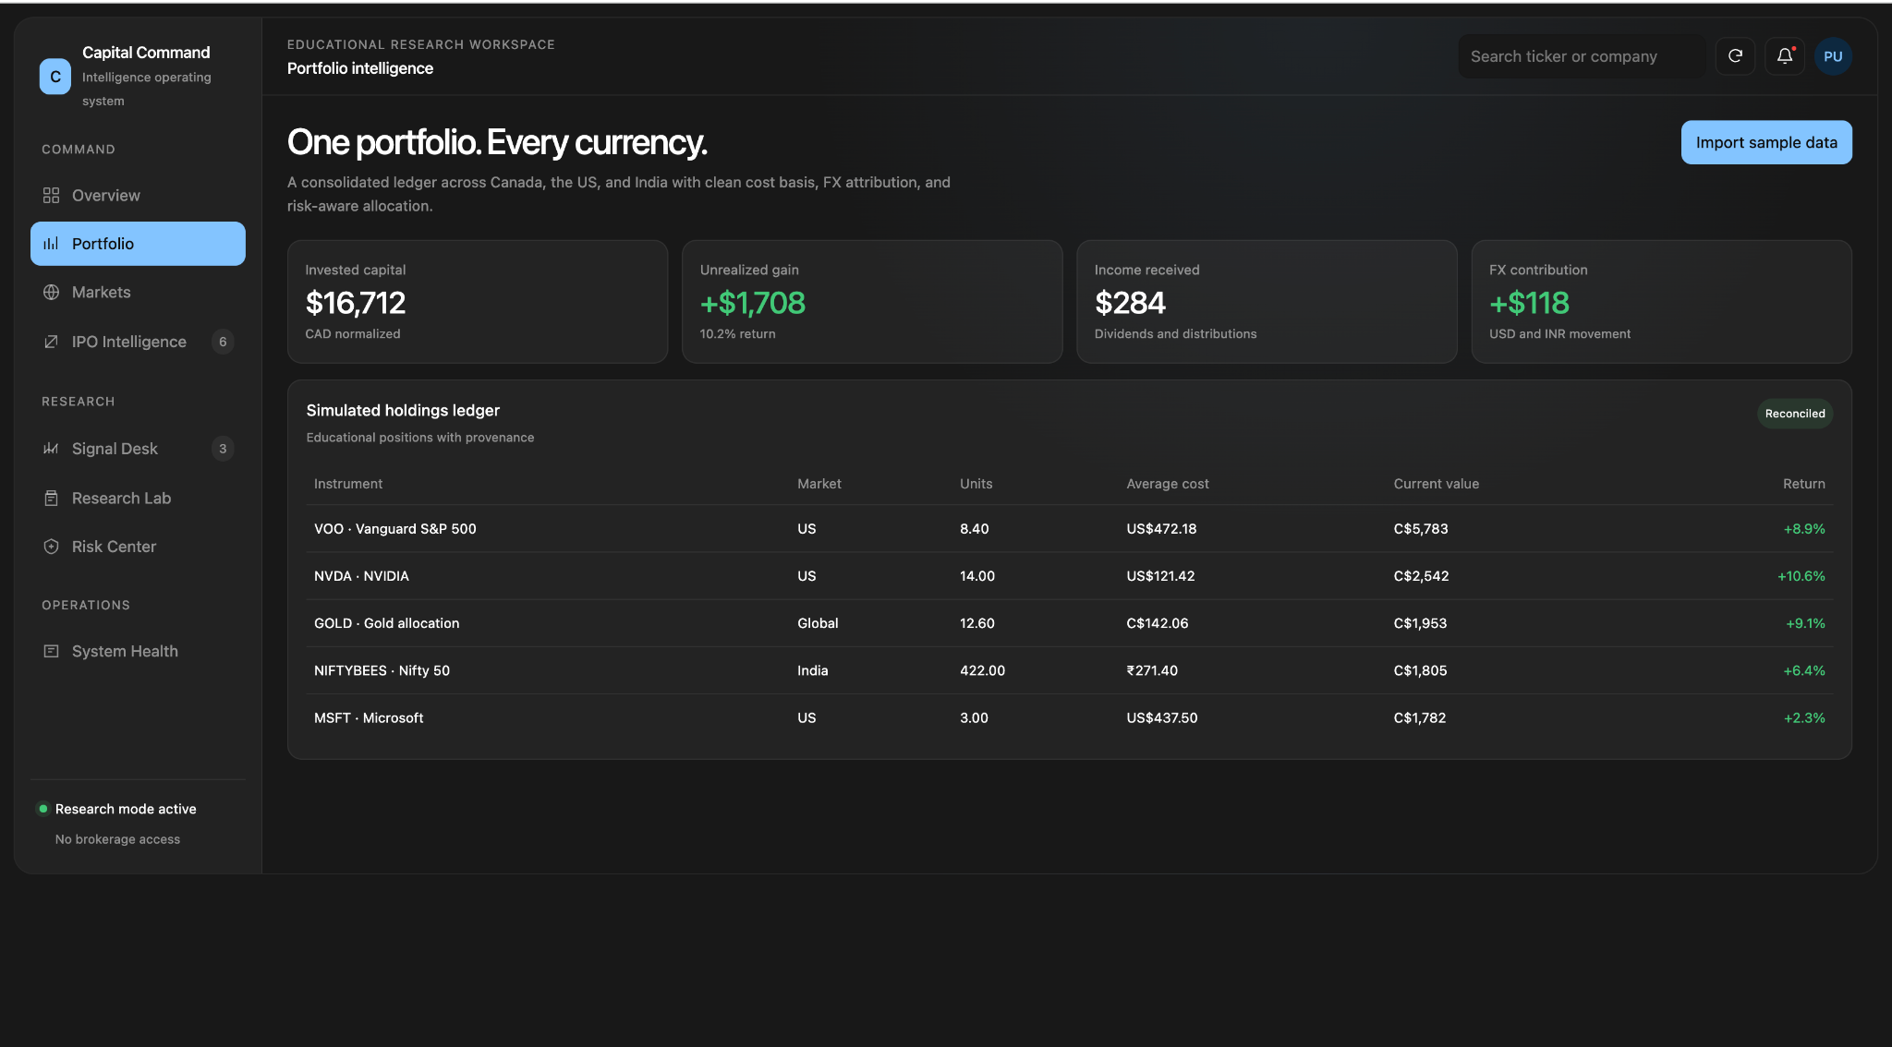This screenshot has width=1892, height=1047.
Task: Select the NIFTYBEES · Nifty 50 row
Action: (1070, 670)
